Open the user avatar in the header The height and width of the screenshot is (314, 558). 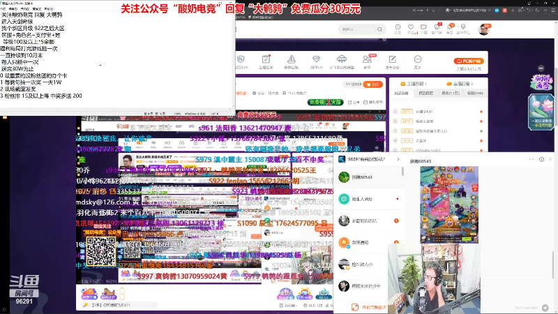(x=483, y=29)
